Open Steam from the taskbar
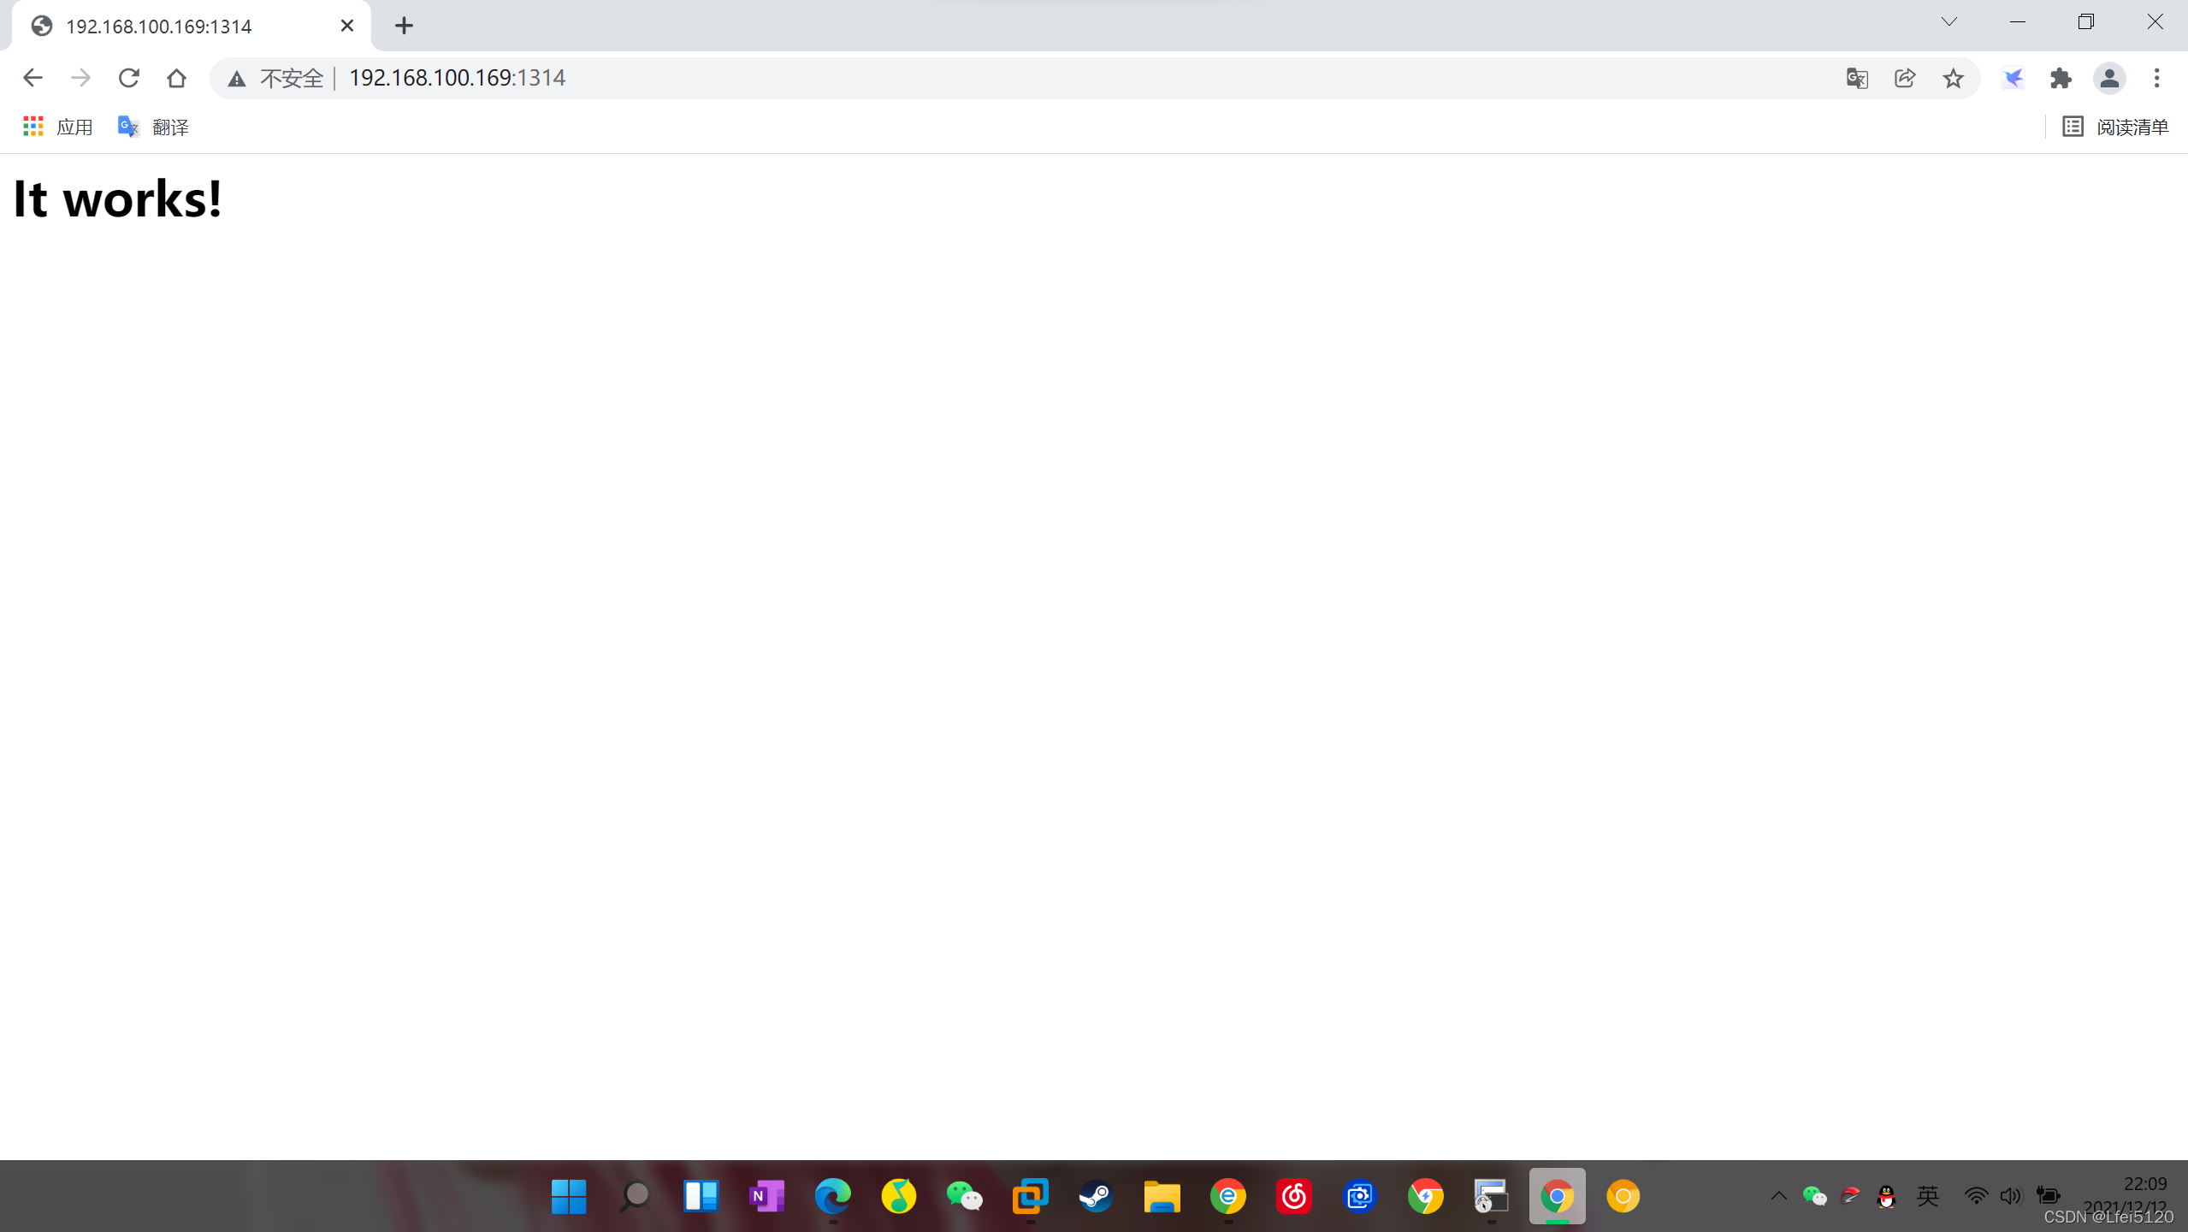This screenshot has height=1232, width=2188. 1096,1195
